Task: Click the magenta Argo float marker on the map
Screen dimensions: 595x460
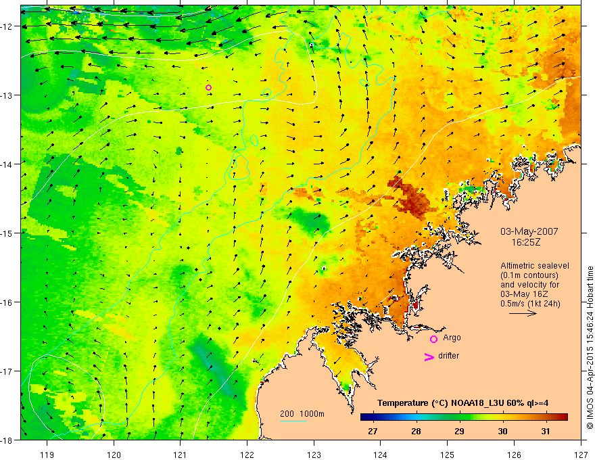Action: click(x=208, y=88)
